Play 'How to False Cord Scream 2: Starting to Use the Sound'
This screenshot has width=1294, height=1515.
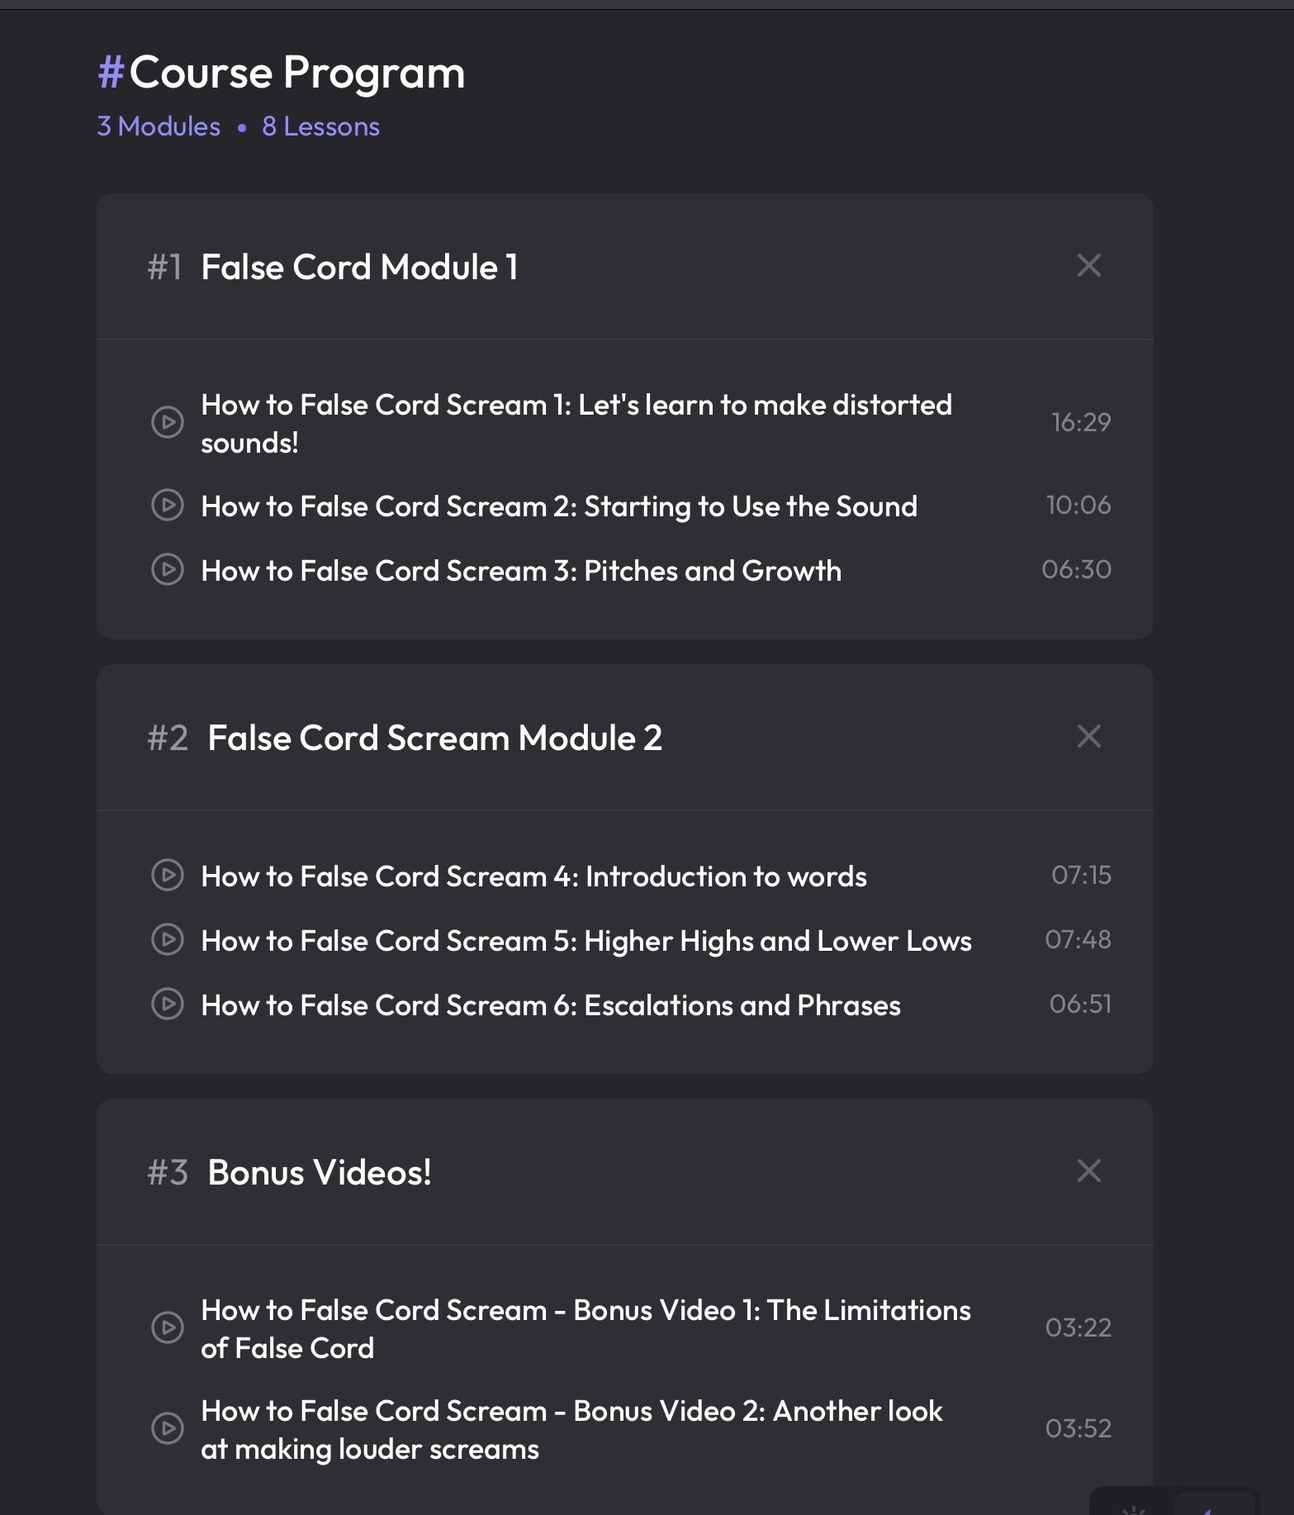168,506
